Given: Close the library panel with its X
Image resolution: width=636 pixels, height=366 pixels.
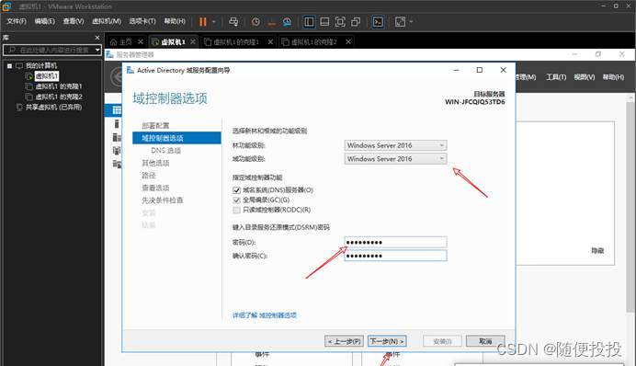Looking at the screenshot, I should (x=97, y=38).
